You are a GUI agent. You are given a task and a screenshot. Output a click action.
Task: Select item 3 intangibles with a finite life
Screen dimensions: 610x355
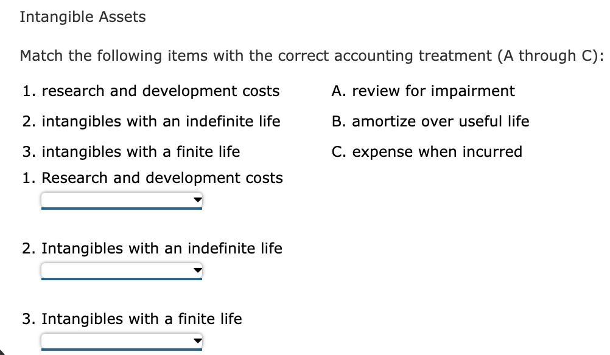[141, 151]
